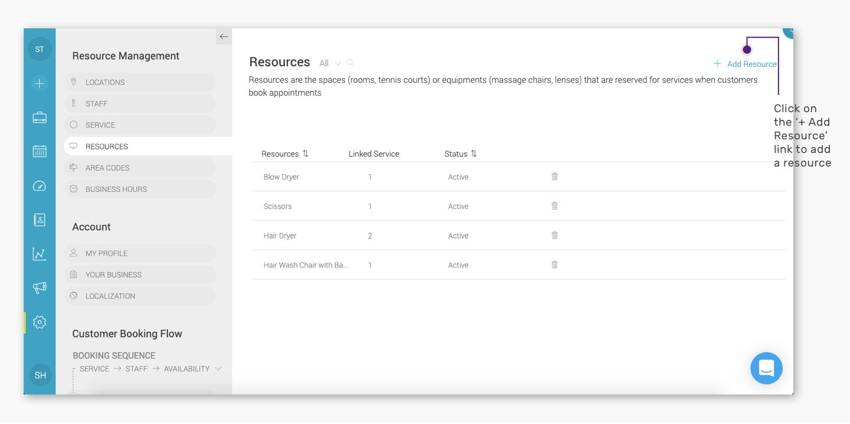The image size is (850, 424).
Task: Open the Scissors resource row
Action: [519, 206]
